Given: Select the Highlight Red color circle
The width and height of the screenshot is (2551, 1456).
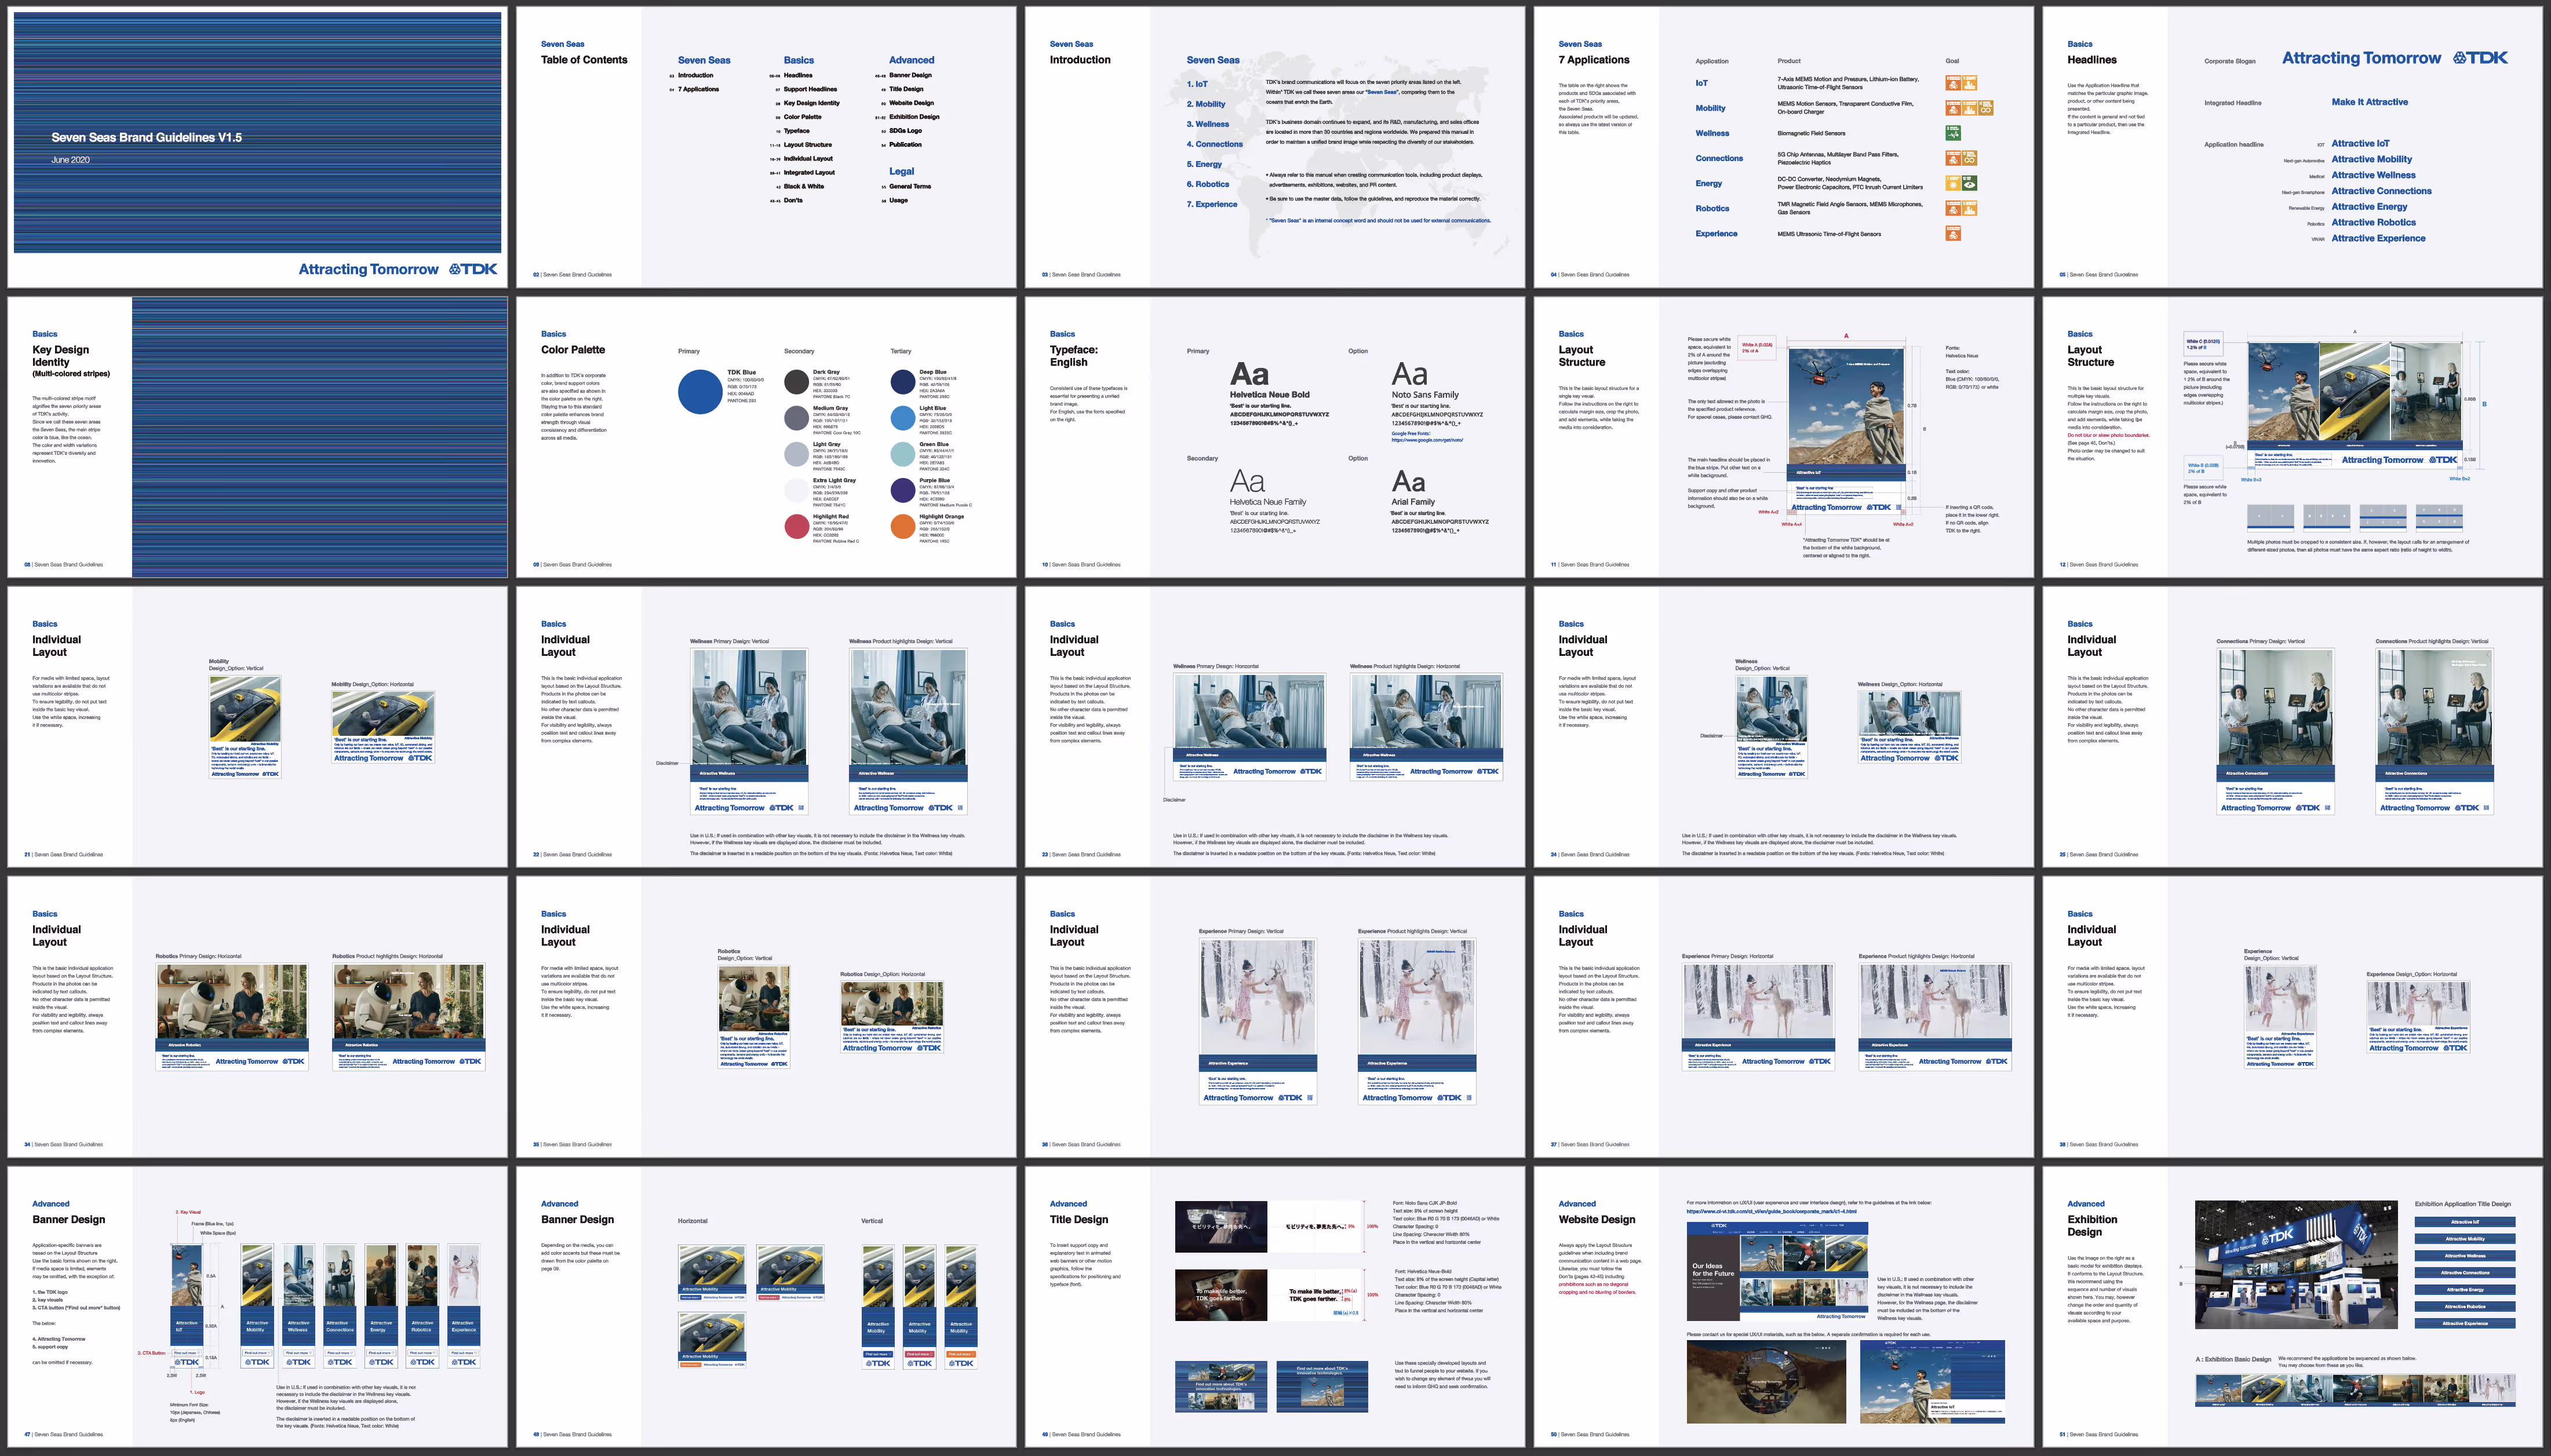Looking at the screenshot, I should pos(796,527).
